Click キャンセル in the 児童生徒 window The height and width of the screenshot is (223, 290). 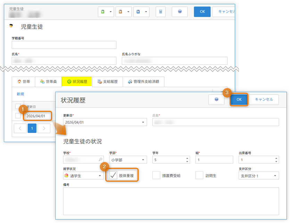point(224,12)
